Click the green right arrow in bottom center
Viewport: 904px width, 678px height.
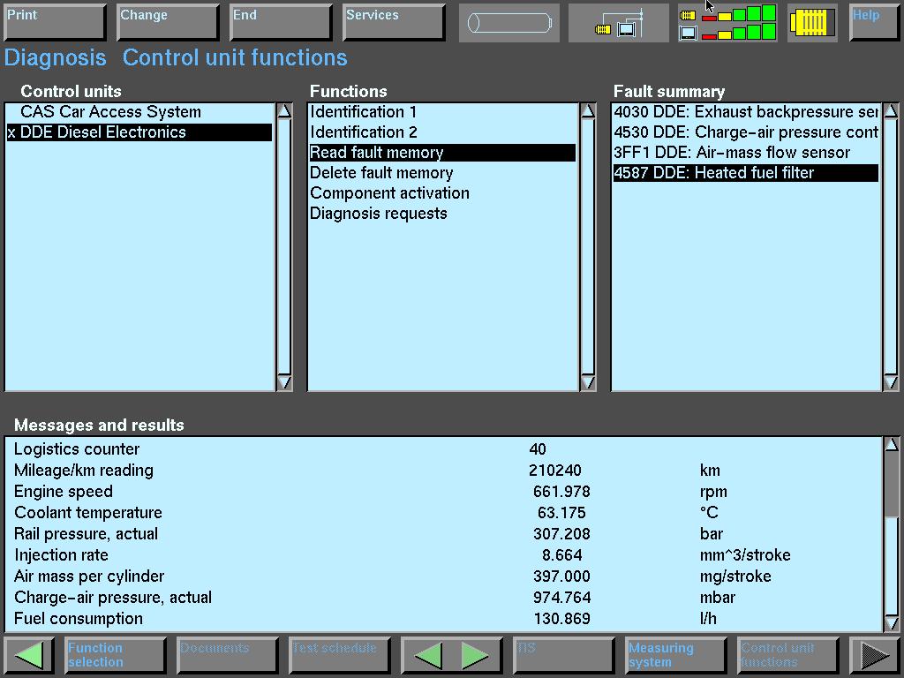475,655
